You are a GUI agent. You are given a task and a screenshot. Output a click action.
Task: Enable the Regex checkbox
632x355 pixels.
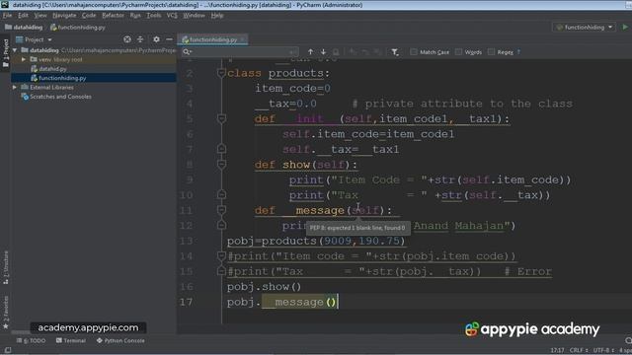491,52
